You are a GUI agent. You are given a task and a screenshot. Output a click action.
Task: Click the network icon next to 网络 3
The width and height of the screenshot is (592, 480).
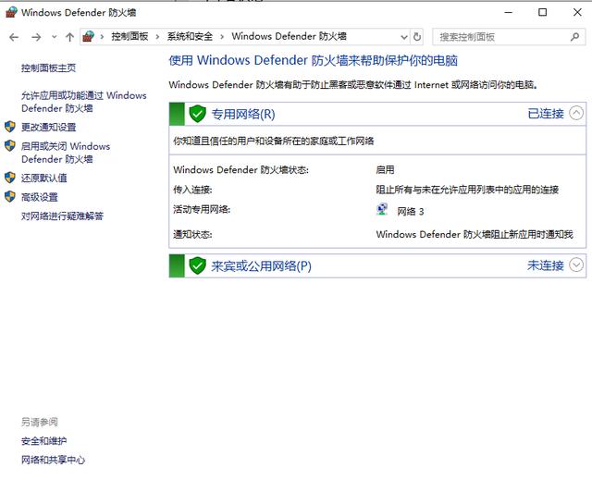(382, 209)
